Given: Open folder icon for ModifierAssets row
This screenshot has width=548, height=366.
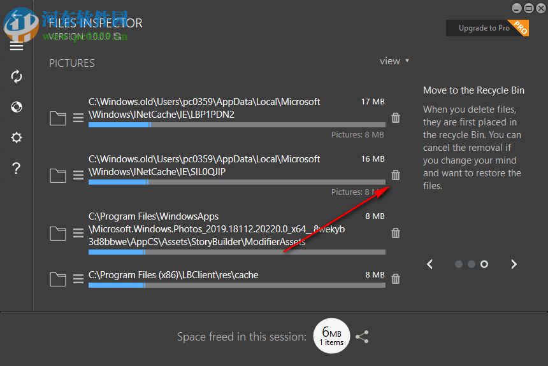Looking at the screenshot, I should [x=58, y=234].
